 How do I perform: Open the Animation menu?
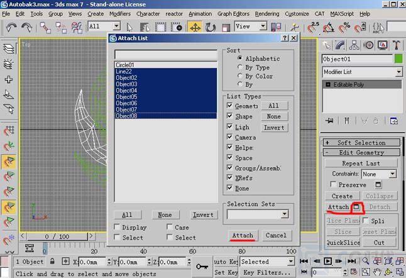pyautogui.click(x=200, y=14)
